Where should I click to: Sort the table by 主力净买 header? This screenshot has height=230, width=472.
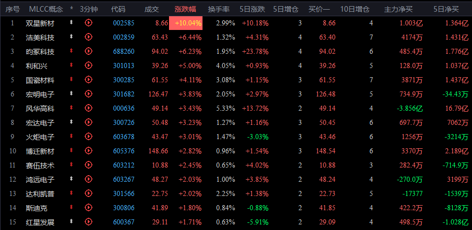[x=398, y=9]
